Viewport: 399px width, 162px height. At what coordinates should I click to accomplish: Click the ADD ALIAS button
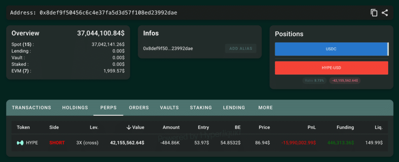(x=241, y=48)
